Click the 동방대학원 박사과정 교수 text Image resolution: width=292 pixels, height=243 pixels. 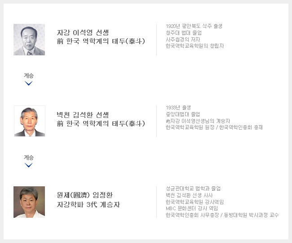click(x=251, y=215)
